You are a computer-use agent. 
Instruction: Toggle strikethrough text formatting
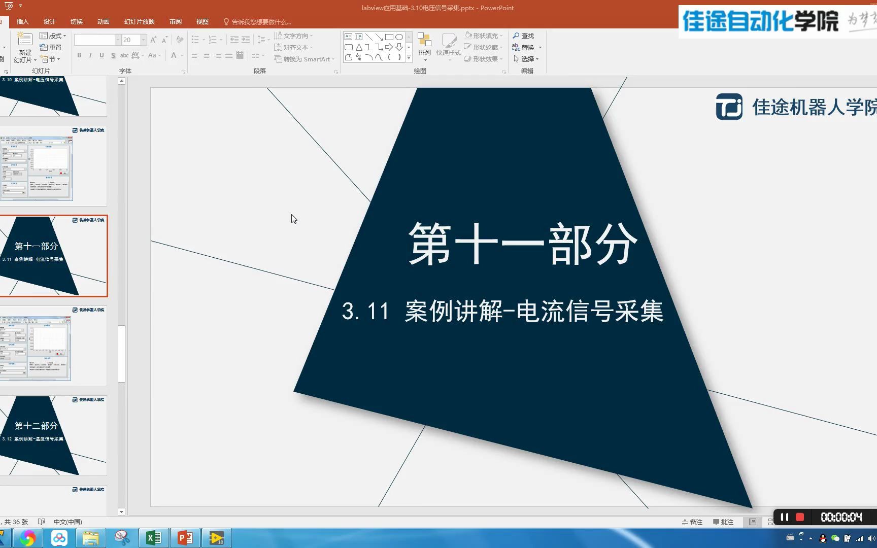pyautogui.click(x=124, y=56)
